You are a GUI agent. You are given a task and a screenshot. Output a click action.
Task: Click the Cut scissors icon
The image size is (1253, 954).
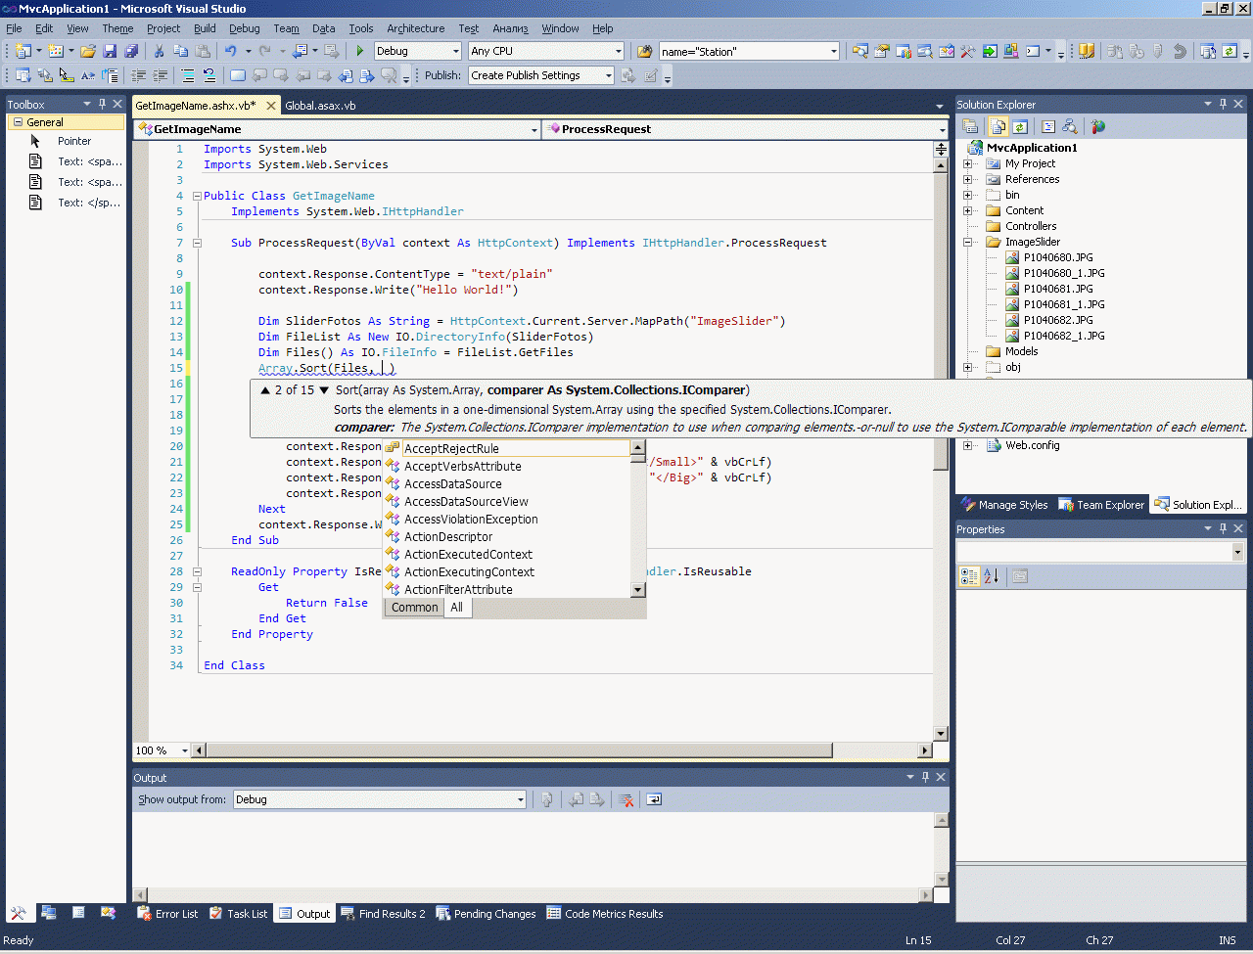[x=159, y=51]
